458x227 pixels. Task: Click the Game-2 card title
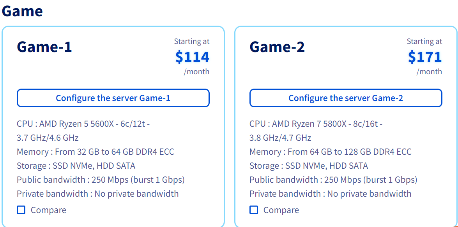277,47
